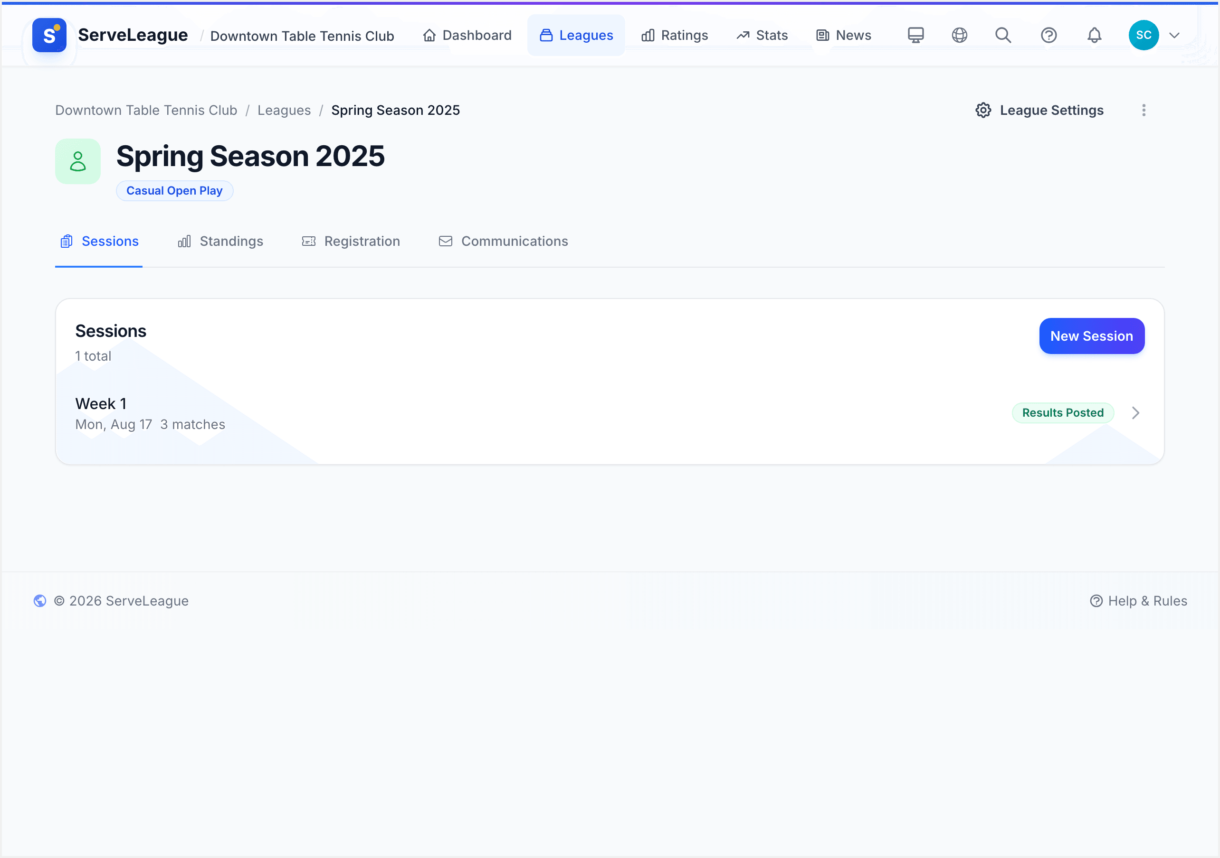Click the help question mark icon

1048,35
